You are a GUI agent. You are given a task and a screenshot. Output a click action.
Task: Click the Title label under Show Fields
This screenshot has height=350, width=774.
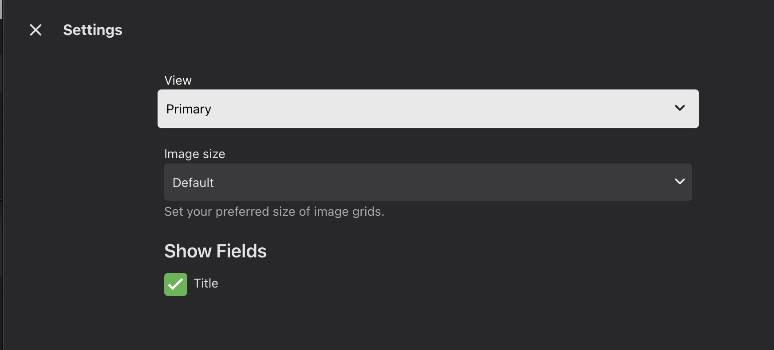point(206,284)
